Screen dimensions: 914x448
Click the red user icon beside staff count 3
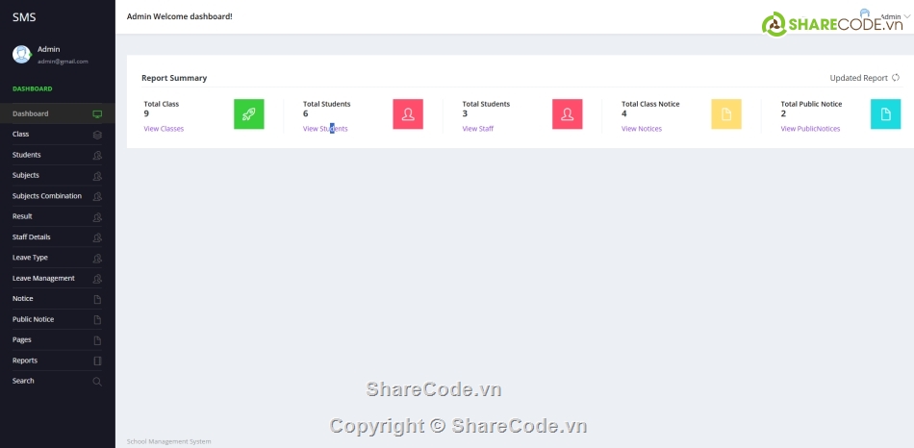tap(567, 114)
